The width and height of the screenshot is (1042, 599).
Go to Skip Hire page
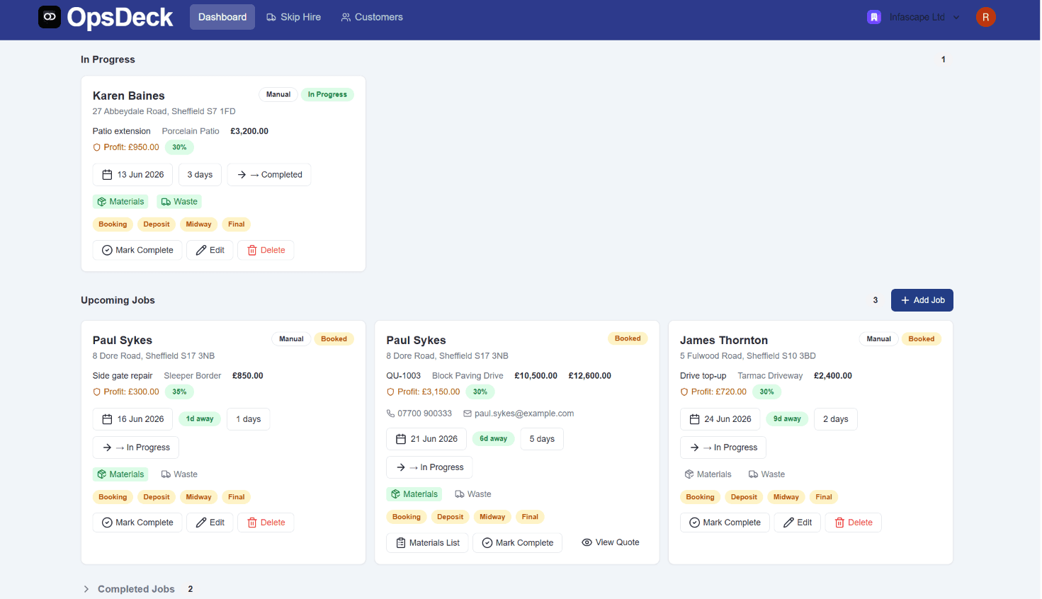point(293,17)
